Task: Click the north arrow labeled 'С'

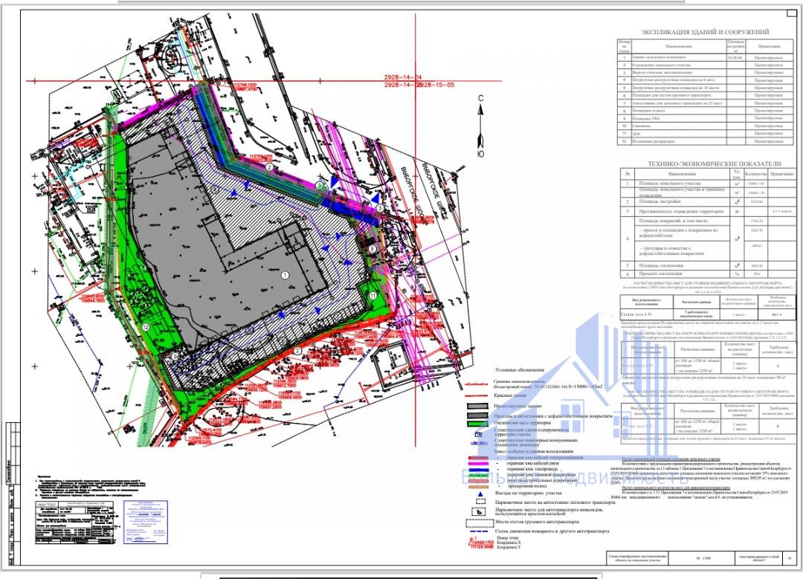Action: (x=480, y=126)
